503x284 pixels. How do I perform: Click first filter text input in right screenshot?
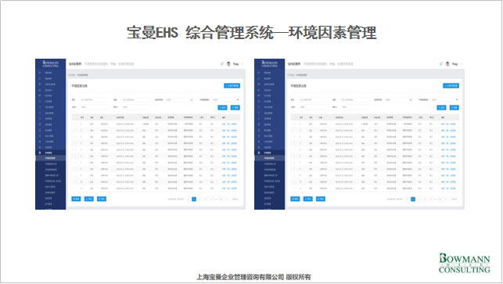[x=314, y=100]
